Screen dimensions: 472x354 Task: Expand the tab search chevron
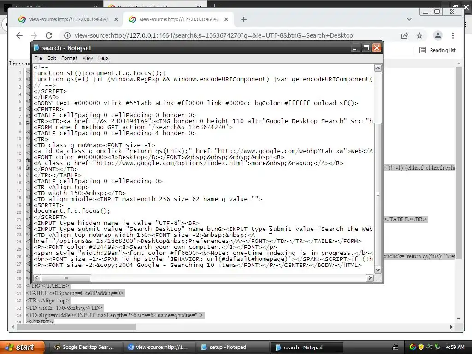409,19
